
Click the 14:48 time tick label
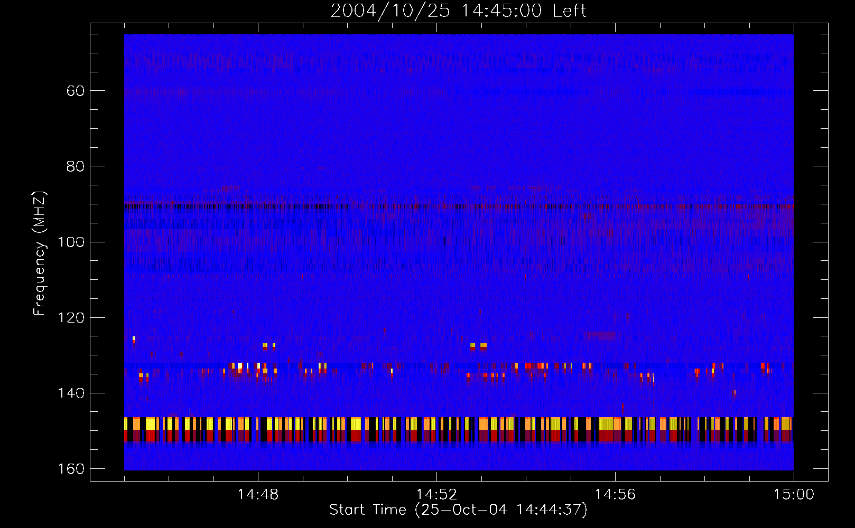pyautogui.click(x=258, y=495)
